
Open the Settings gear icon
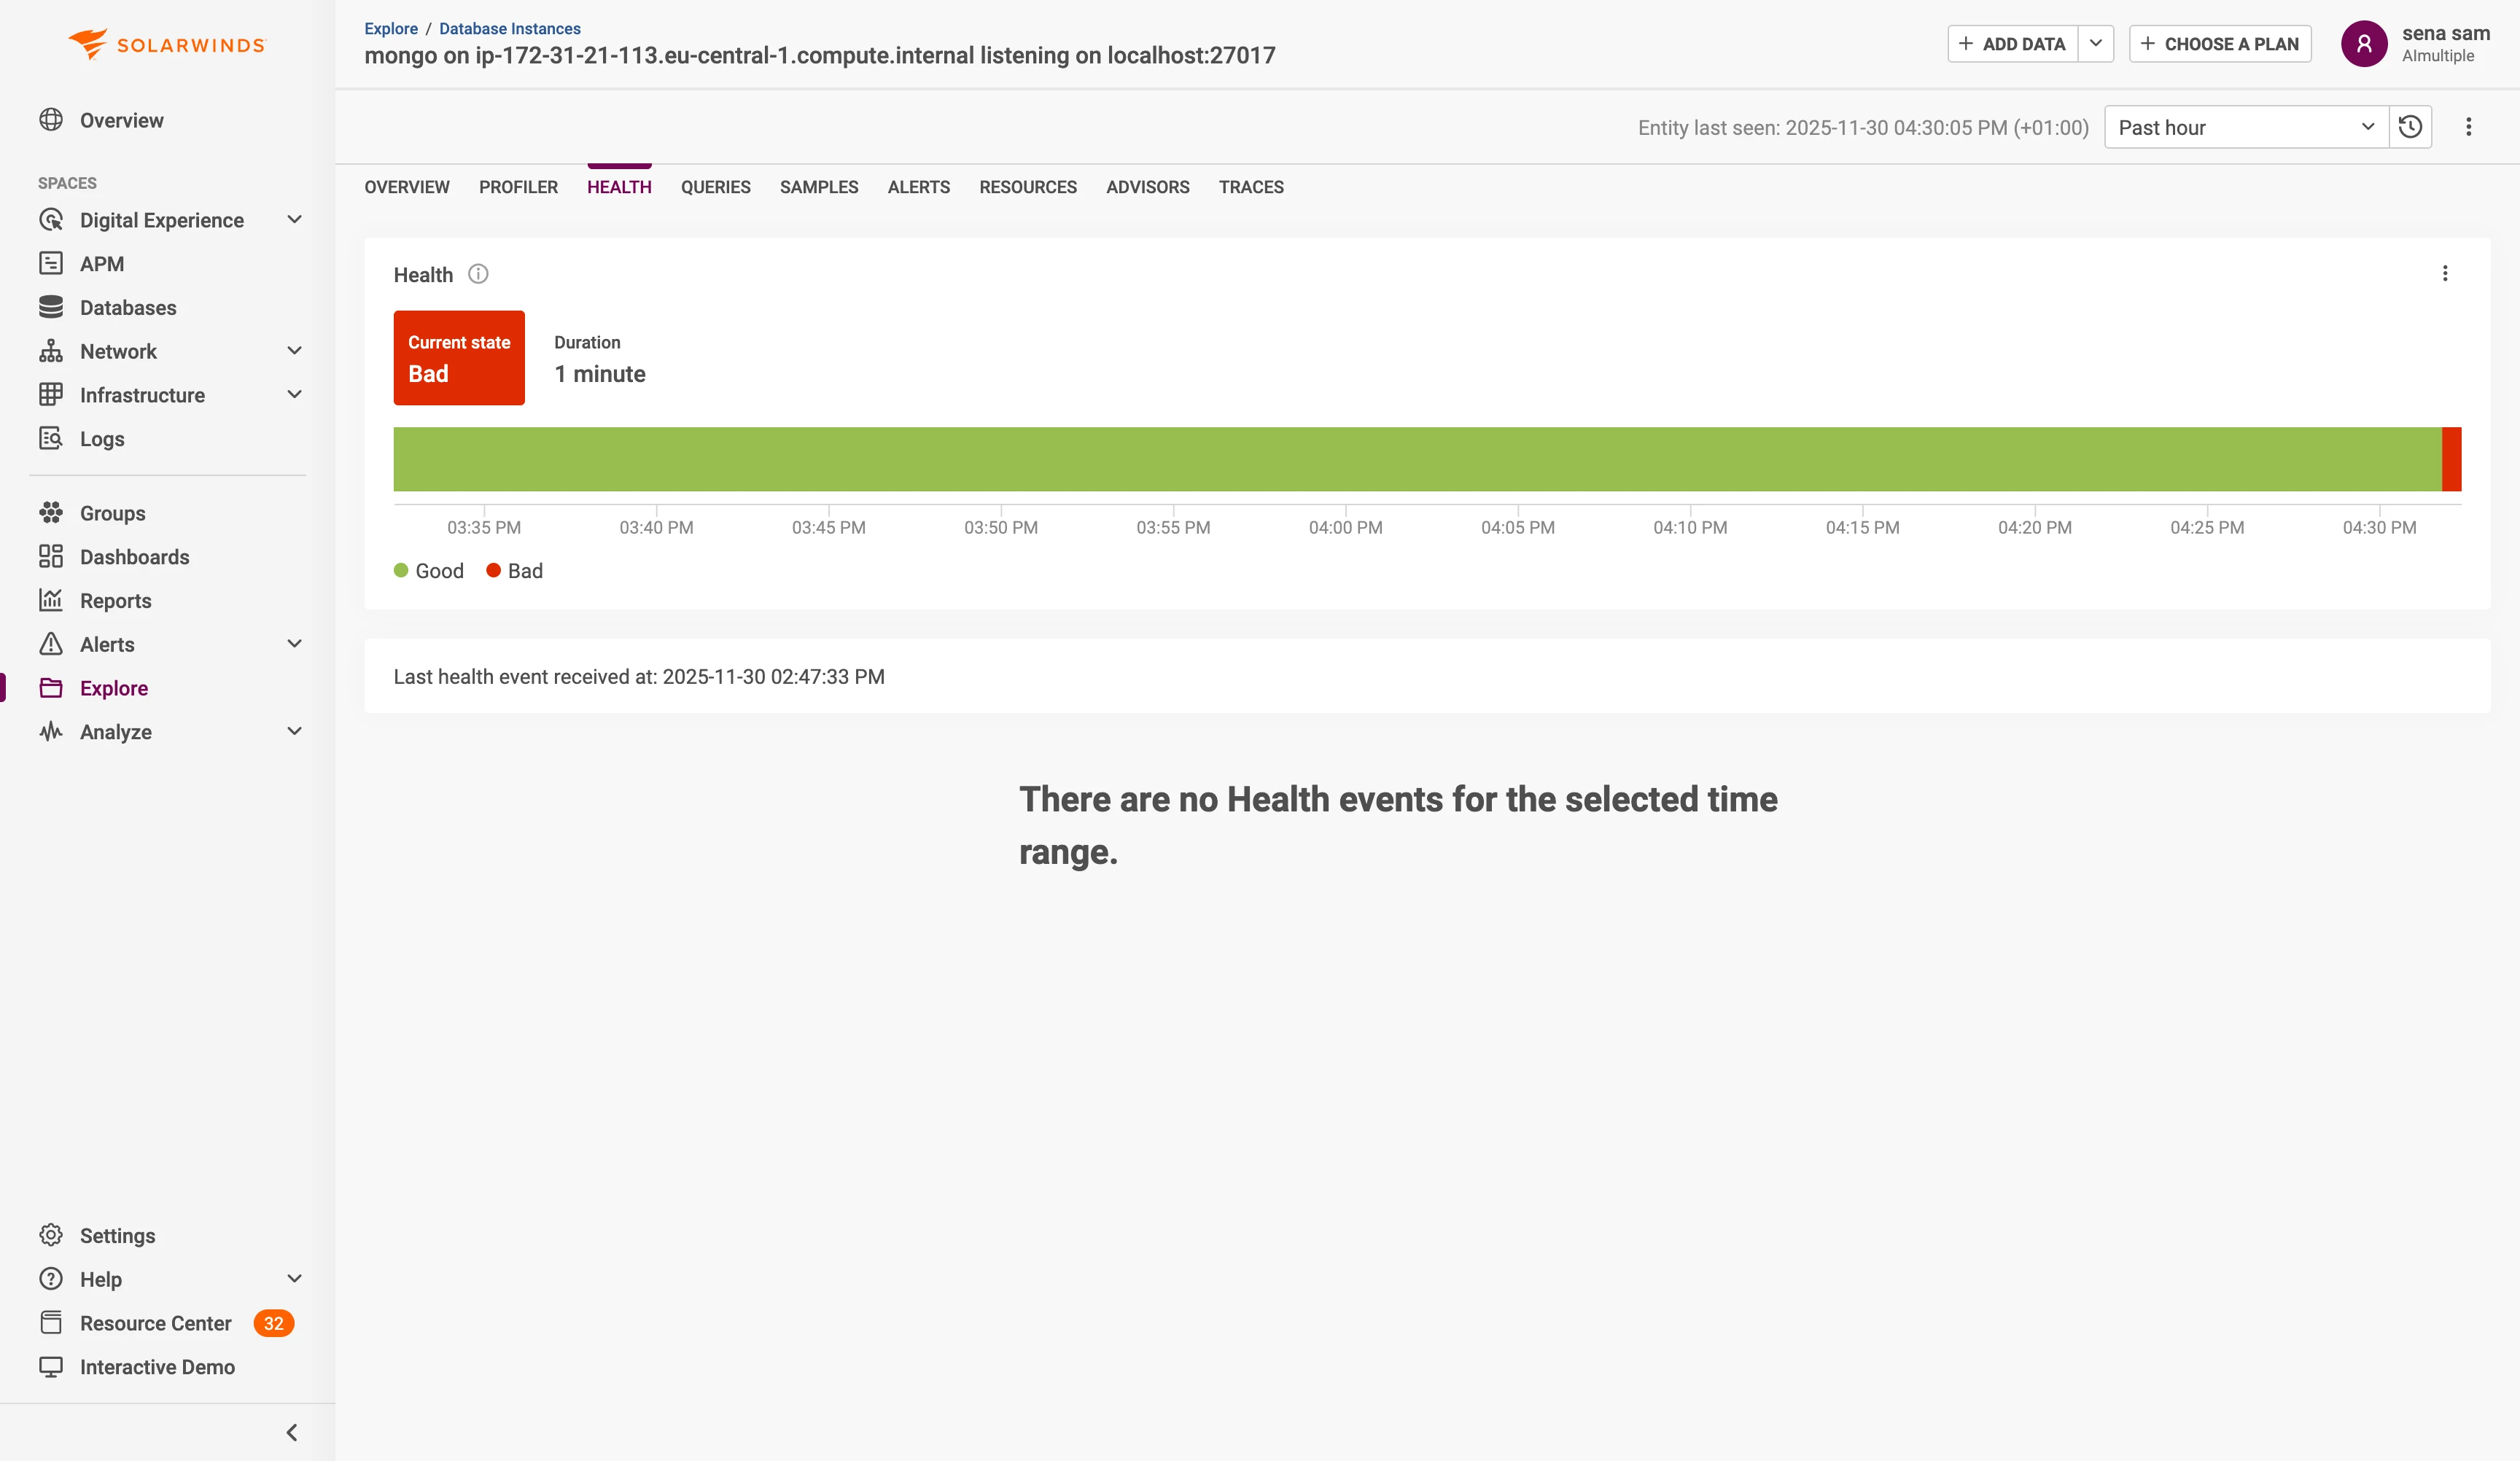click(x=51, y=1235)
